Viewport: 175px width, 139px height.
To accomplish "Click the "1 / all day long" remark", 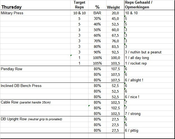I will click(x=137, y=58).
